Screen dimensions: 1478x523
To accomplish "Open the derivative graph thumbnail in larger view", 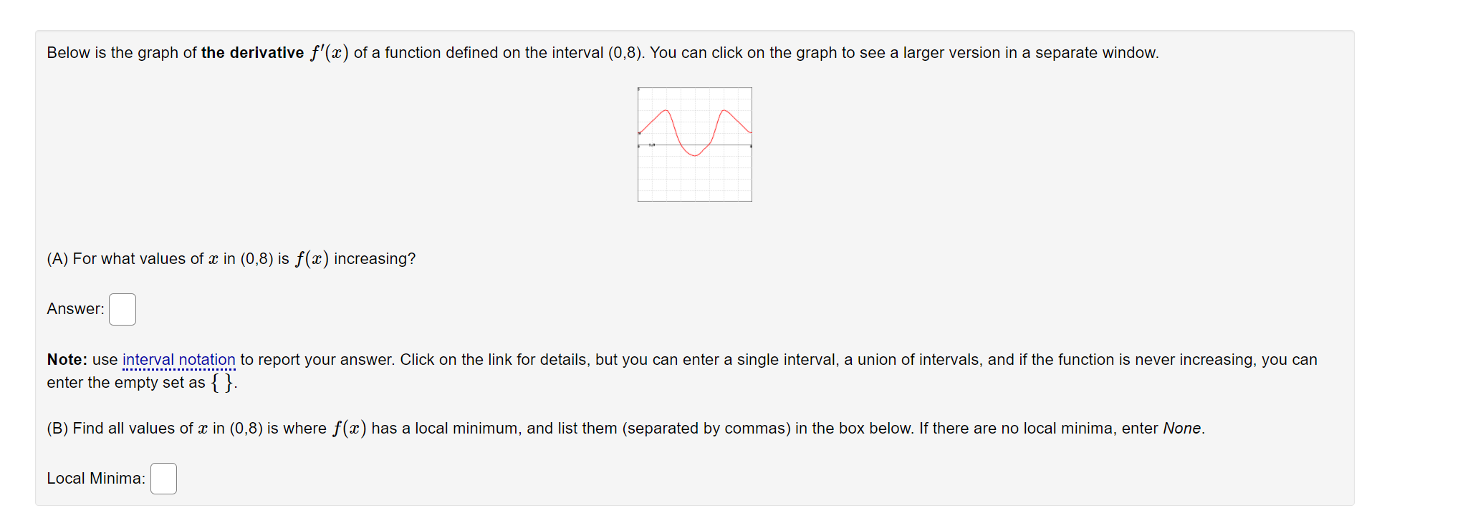I will (x=694, y=145).
